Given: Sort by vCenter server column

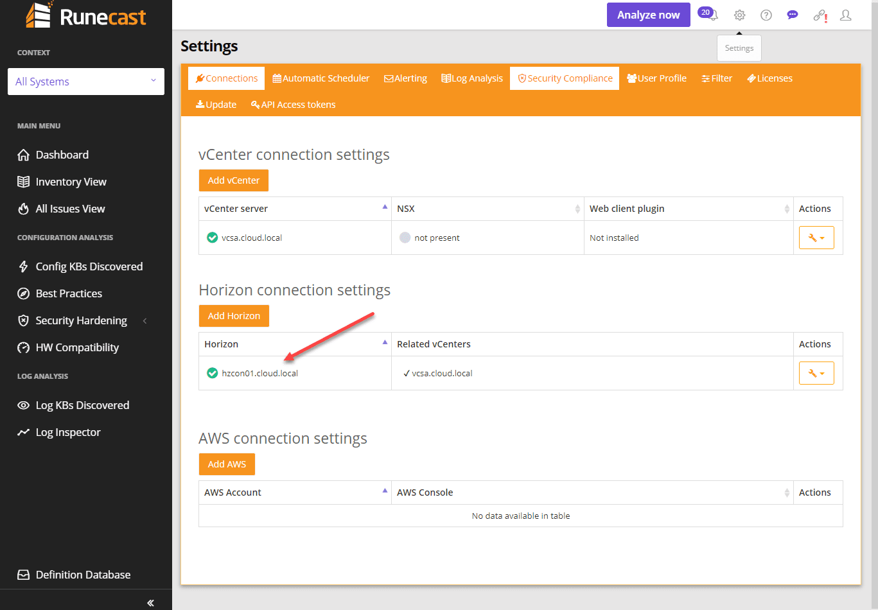Looking at the screenshot, I should point(295,209).
